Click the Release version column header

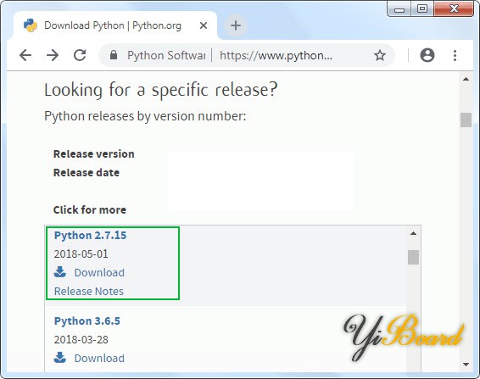tap(93, 154)
